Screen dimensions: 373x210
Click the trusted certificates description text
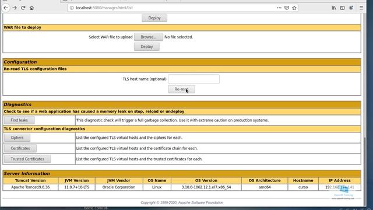[x=139, y=159]
